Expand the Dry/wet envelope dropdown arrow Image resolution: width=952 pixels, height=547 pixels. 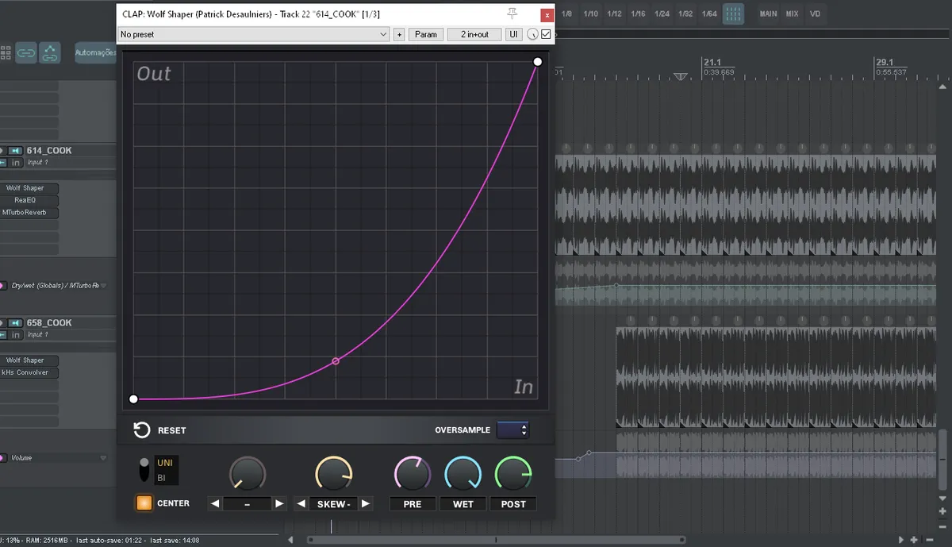(x=102, y=286)
